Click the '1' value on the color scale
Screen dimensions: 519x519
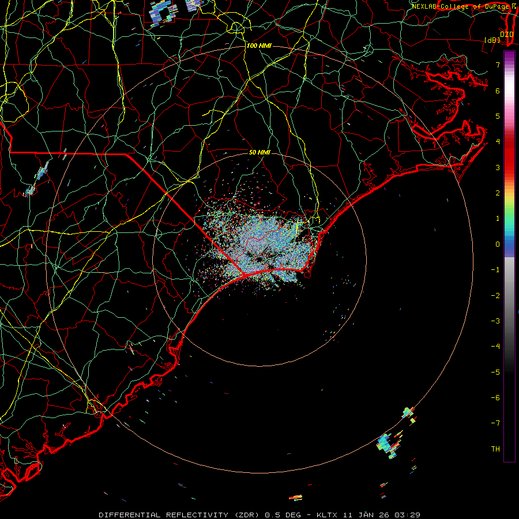point(498,219)
